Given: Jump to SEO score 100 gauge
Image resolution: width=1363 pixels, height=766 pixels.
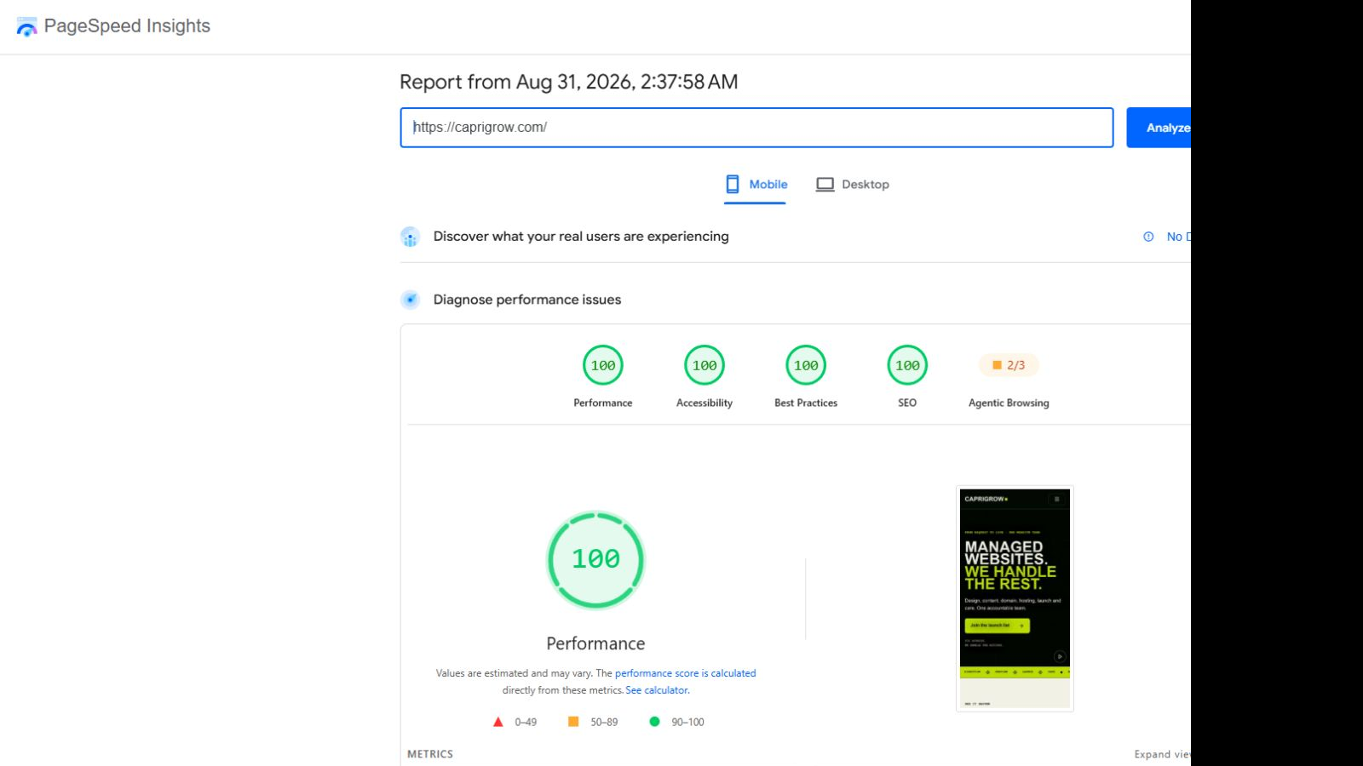Looking at the screenshot, I should (907, 365).
